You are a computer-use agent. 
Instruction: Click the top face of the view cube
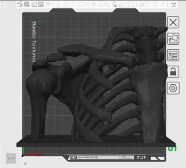point(11,158)
